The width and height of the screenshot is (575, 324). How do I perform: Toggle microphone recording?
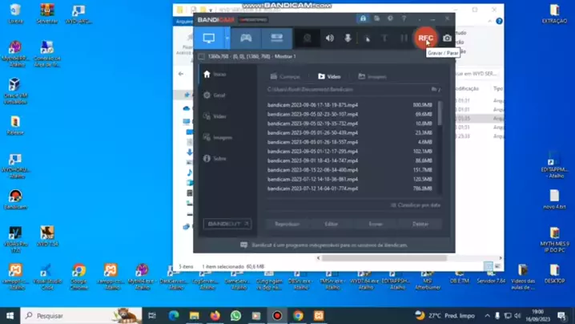[348, 38]
